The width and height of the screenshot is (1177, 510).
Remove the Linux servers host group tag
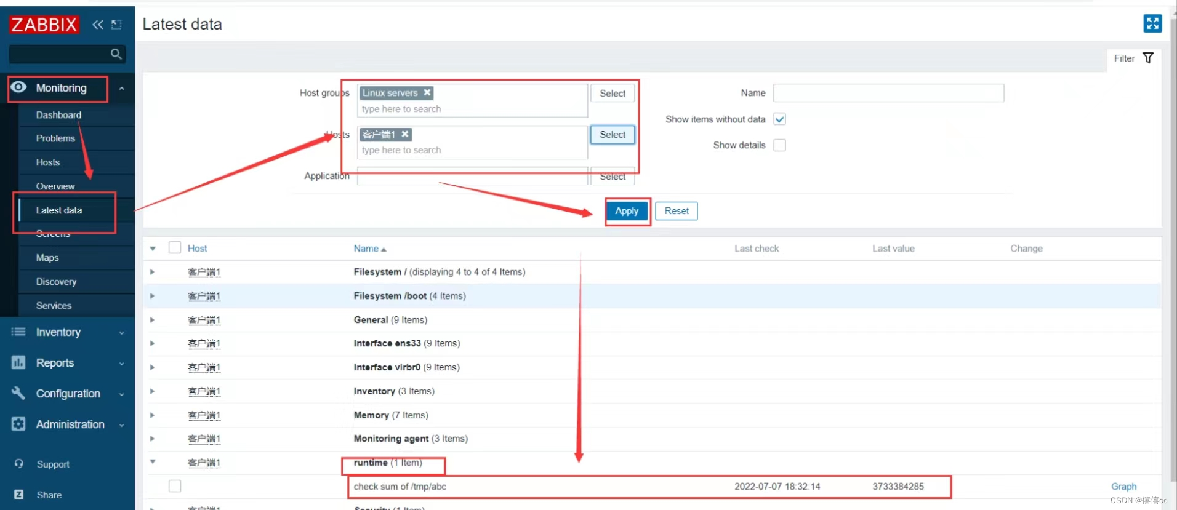(427, 92)
